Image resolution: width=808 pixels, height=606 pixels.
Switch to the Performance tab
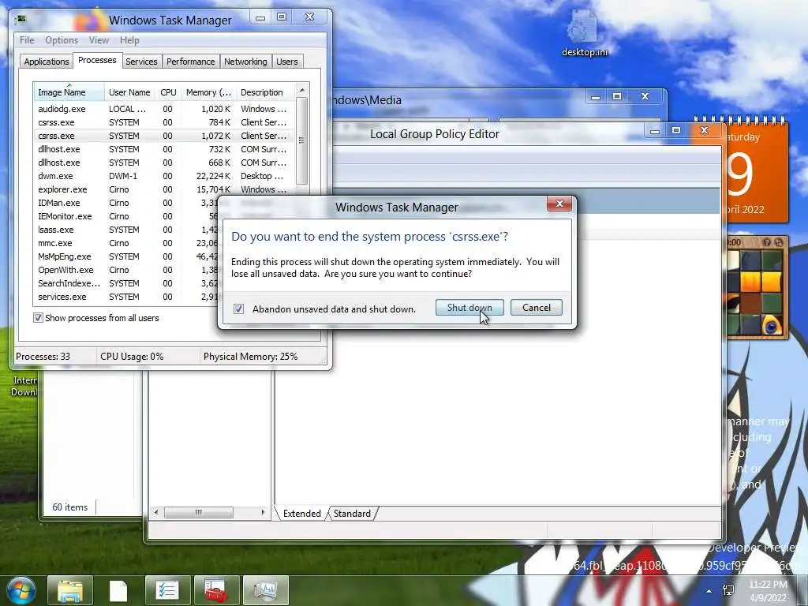[x=190, y=62]
